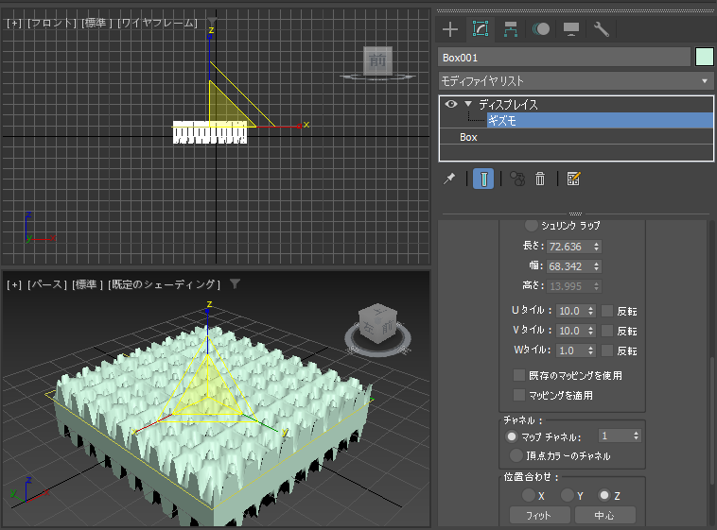This screenshot has height=530, width=717.
Task: Click the 長さ value field
Action: [x=568, y=247]
